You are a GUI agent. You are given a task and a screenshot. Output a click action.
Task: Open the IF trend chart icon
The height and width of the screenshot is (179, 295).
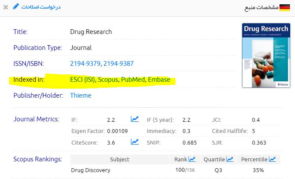135,119
